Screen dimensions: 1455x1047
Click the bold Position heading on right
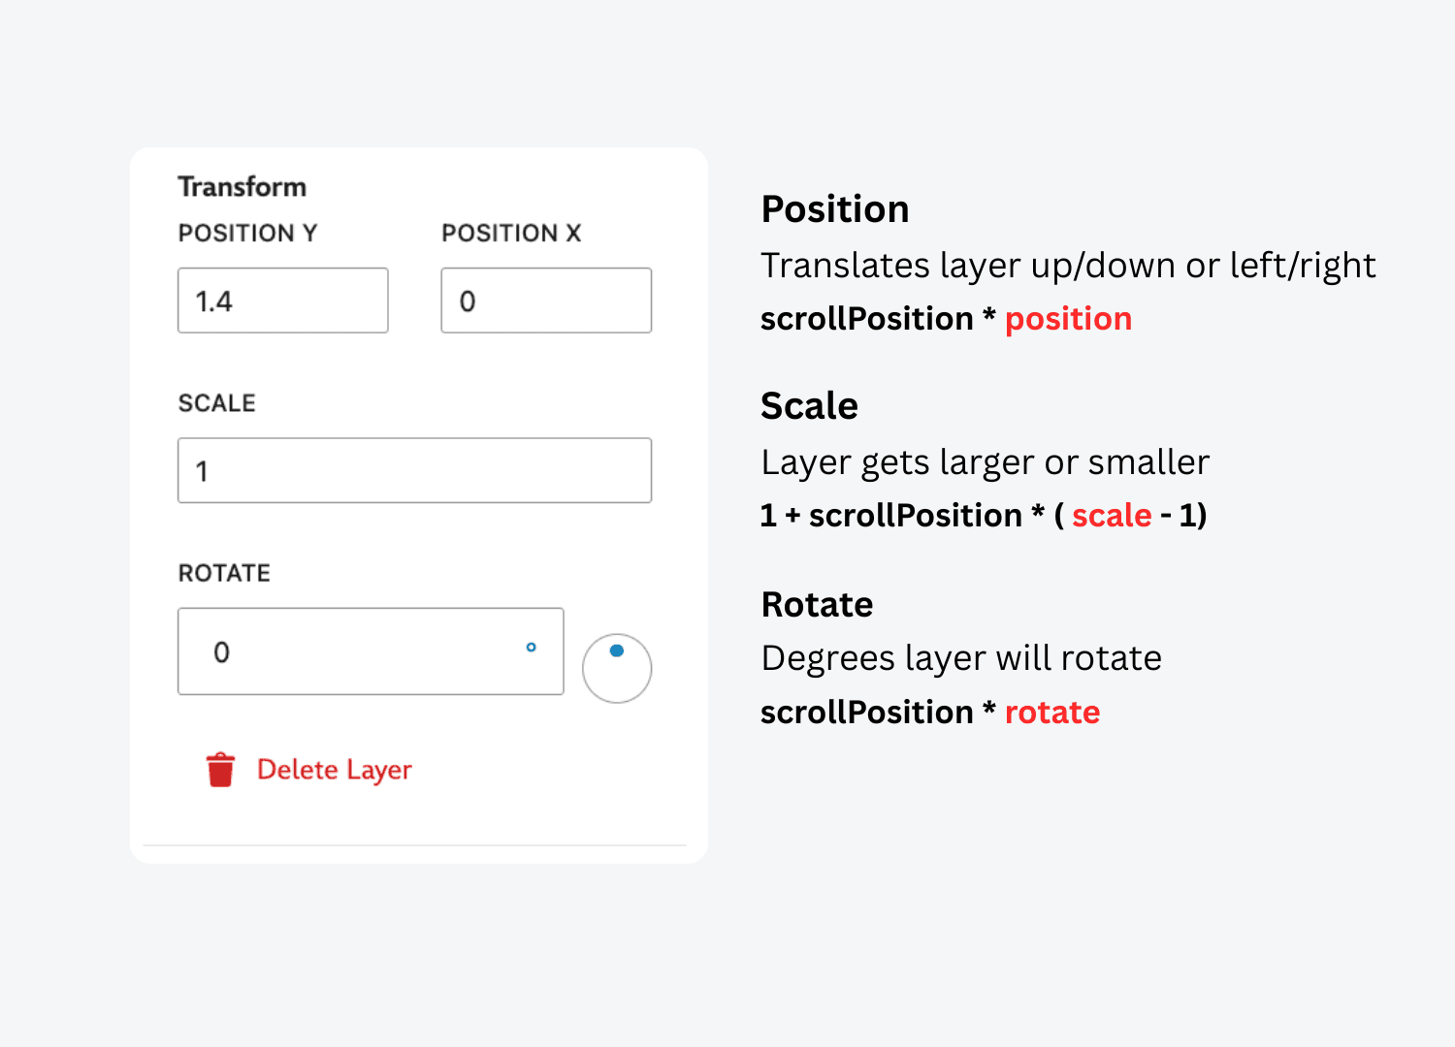[x=835, y=209]
